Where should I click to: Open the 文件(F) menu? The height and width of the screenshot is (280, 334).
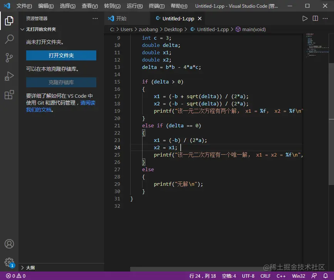(x=24, y=6)
